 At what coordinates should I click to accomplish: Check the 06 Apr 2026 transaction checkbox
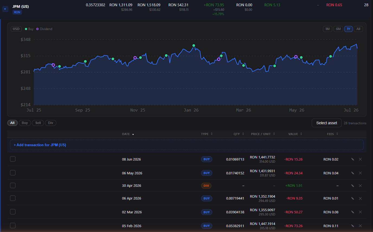13,198
